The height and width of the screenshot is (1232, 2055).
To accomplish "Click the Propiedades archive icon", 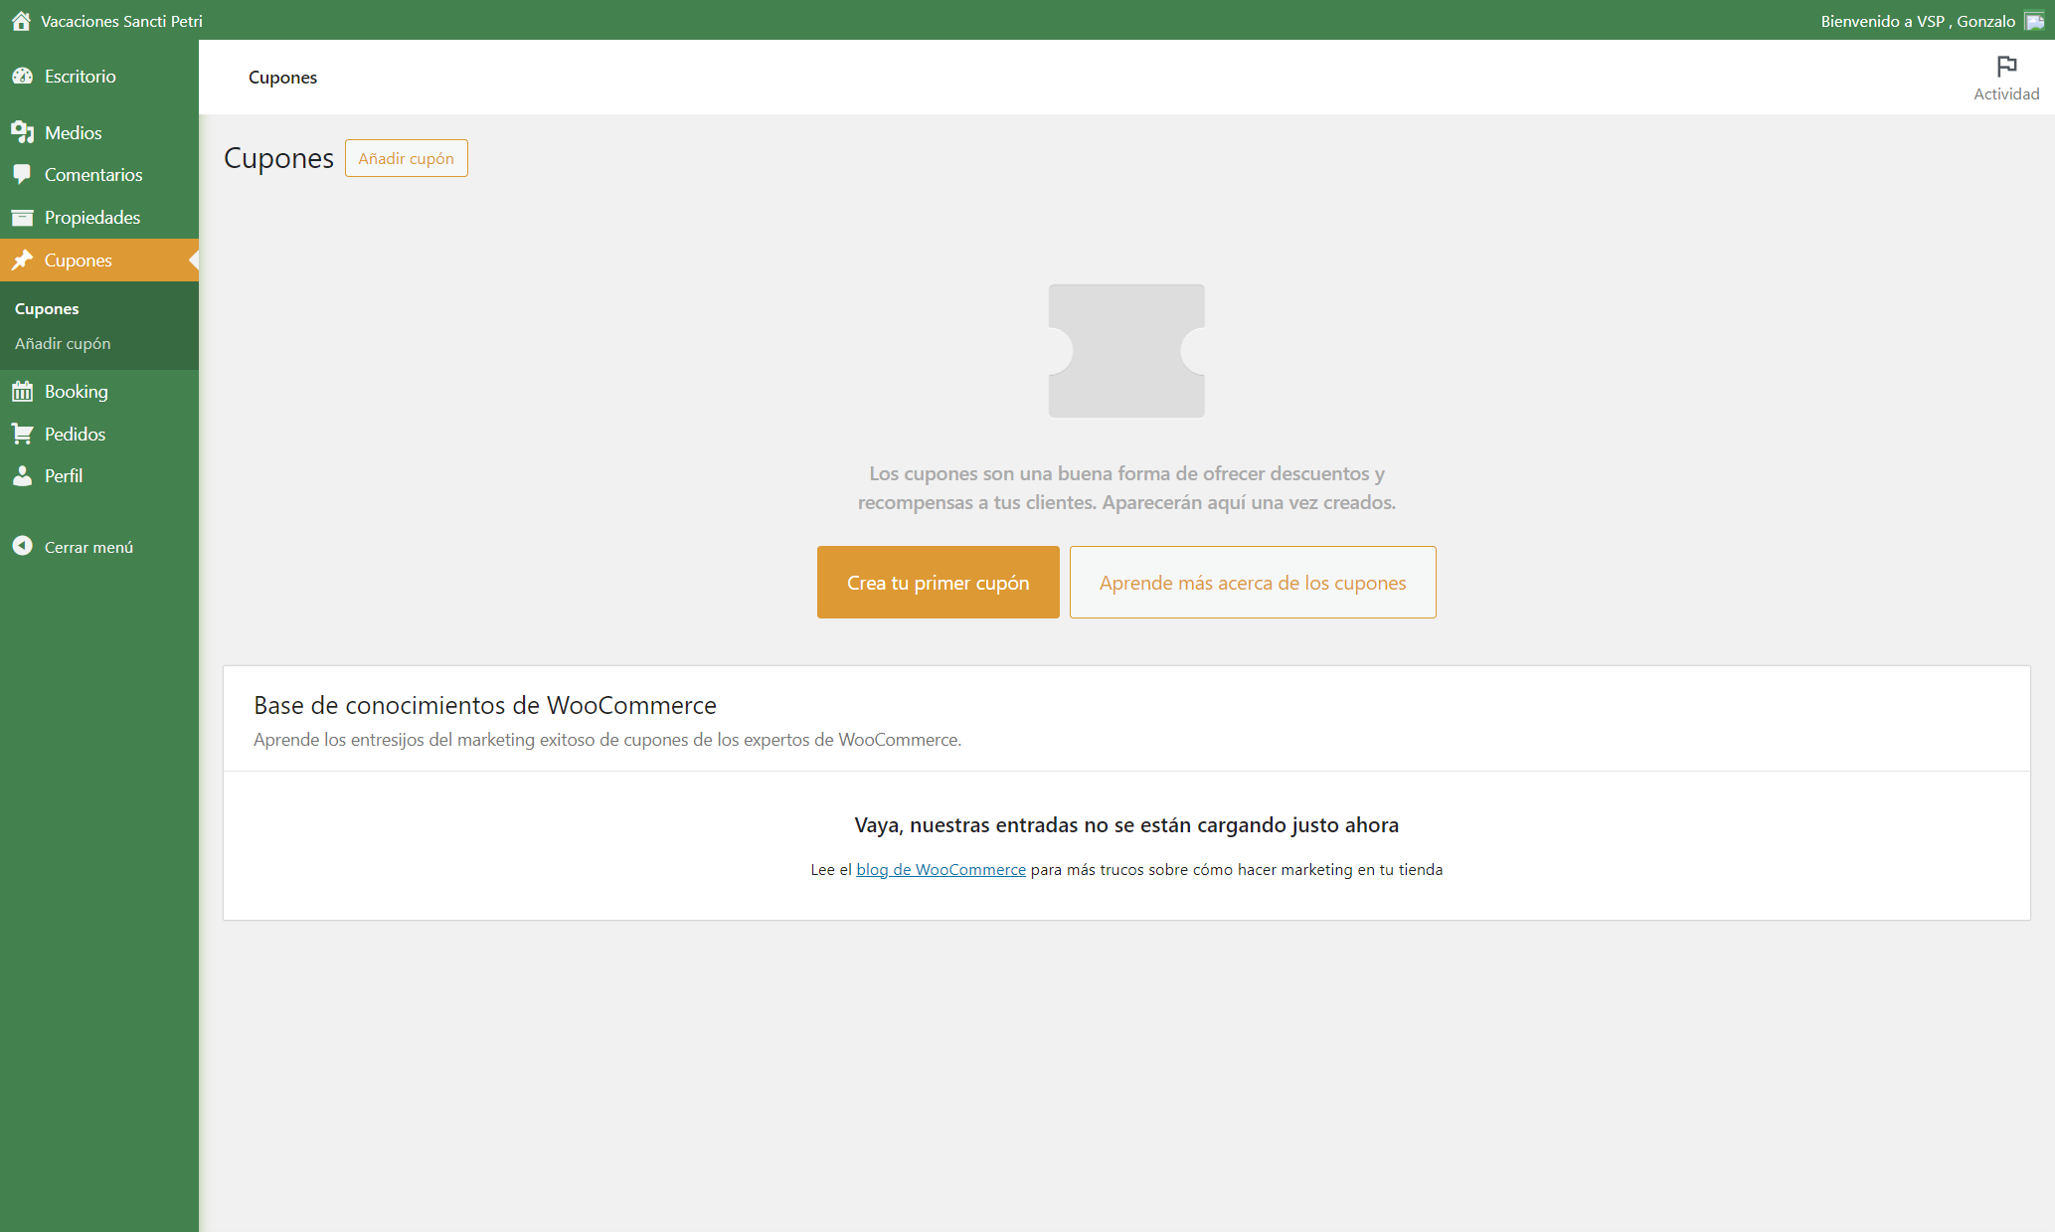I will [x=22, y=217].
